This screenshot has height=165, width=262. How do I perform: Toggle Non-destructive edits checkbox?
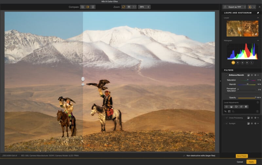184,156
